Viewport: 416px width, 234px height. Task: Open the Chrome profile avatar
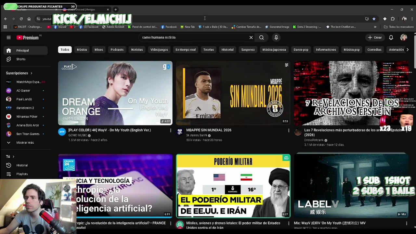tap(404, 19)
